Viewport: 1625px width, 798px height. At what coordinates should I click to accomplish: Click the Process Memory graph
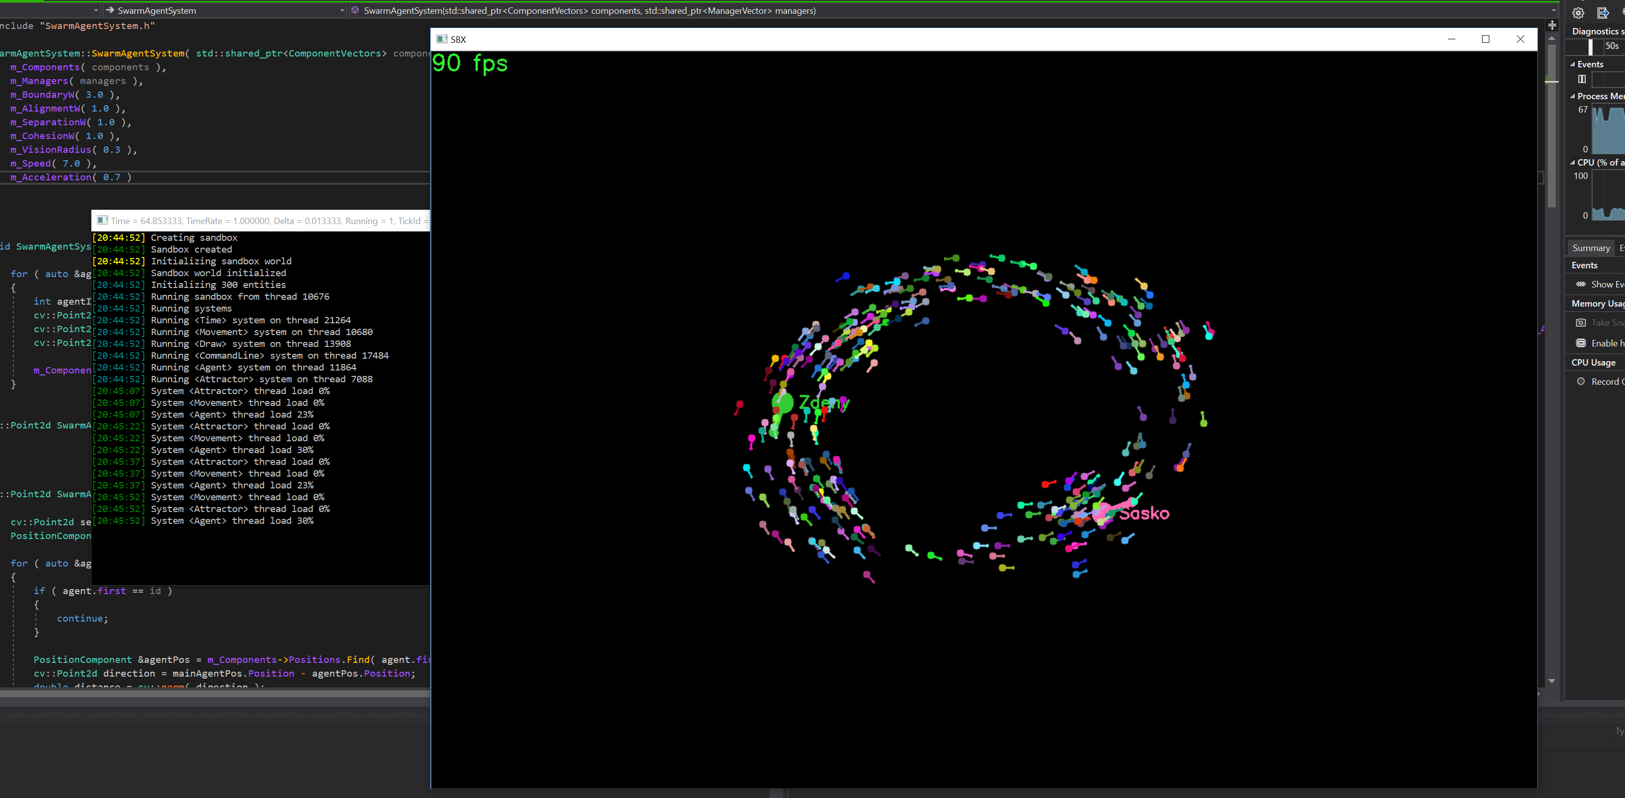pos(1608,129)
